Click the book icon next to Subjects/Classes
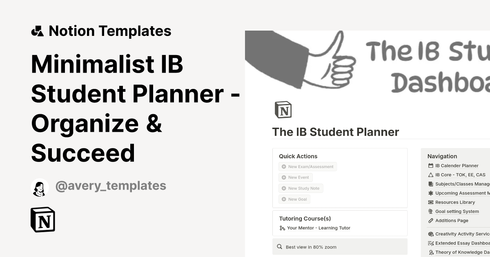 430,184
